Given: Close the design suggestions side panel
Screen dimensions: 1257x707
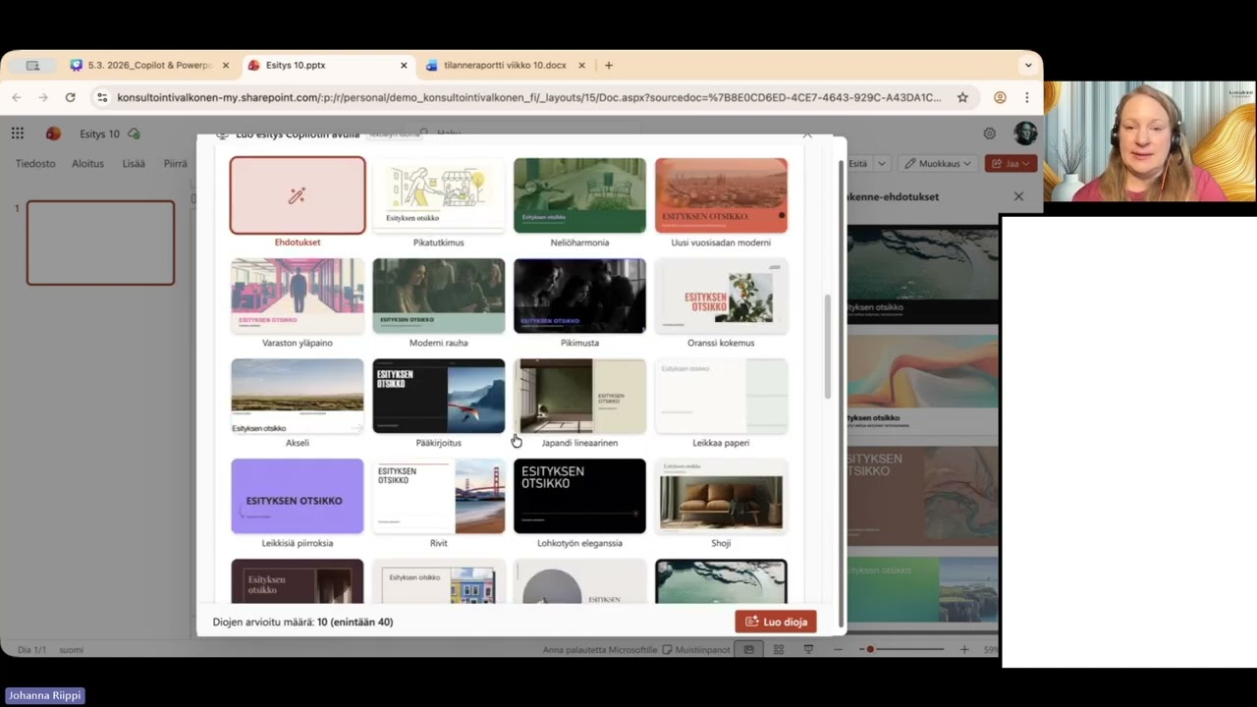Looking at the screenshot, I should (x=1018, y=196).
